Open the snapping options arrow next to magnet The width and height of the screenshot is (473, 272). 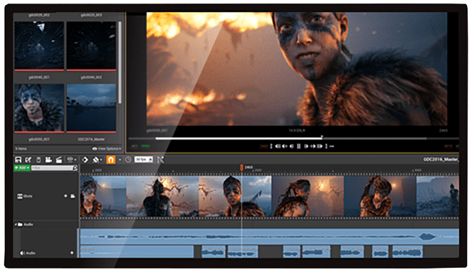pyautogui.click(x=120, y=160)
